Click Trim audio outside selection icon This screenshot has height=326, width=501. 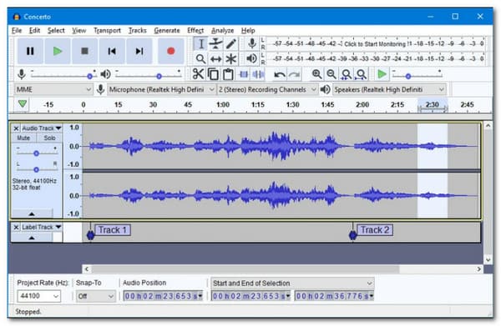[x=244, y=74]
